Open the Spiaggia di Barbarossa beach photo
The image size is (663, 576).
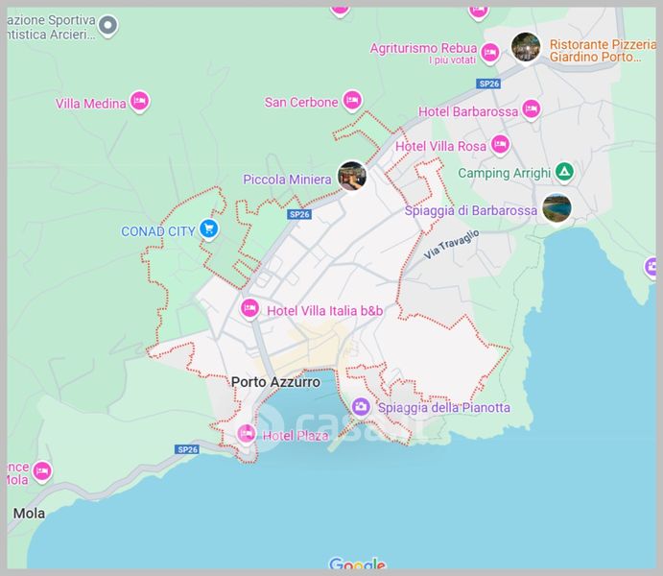point(556,207)
